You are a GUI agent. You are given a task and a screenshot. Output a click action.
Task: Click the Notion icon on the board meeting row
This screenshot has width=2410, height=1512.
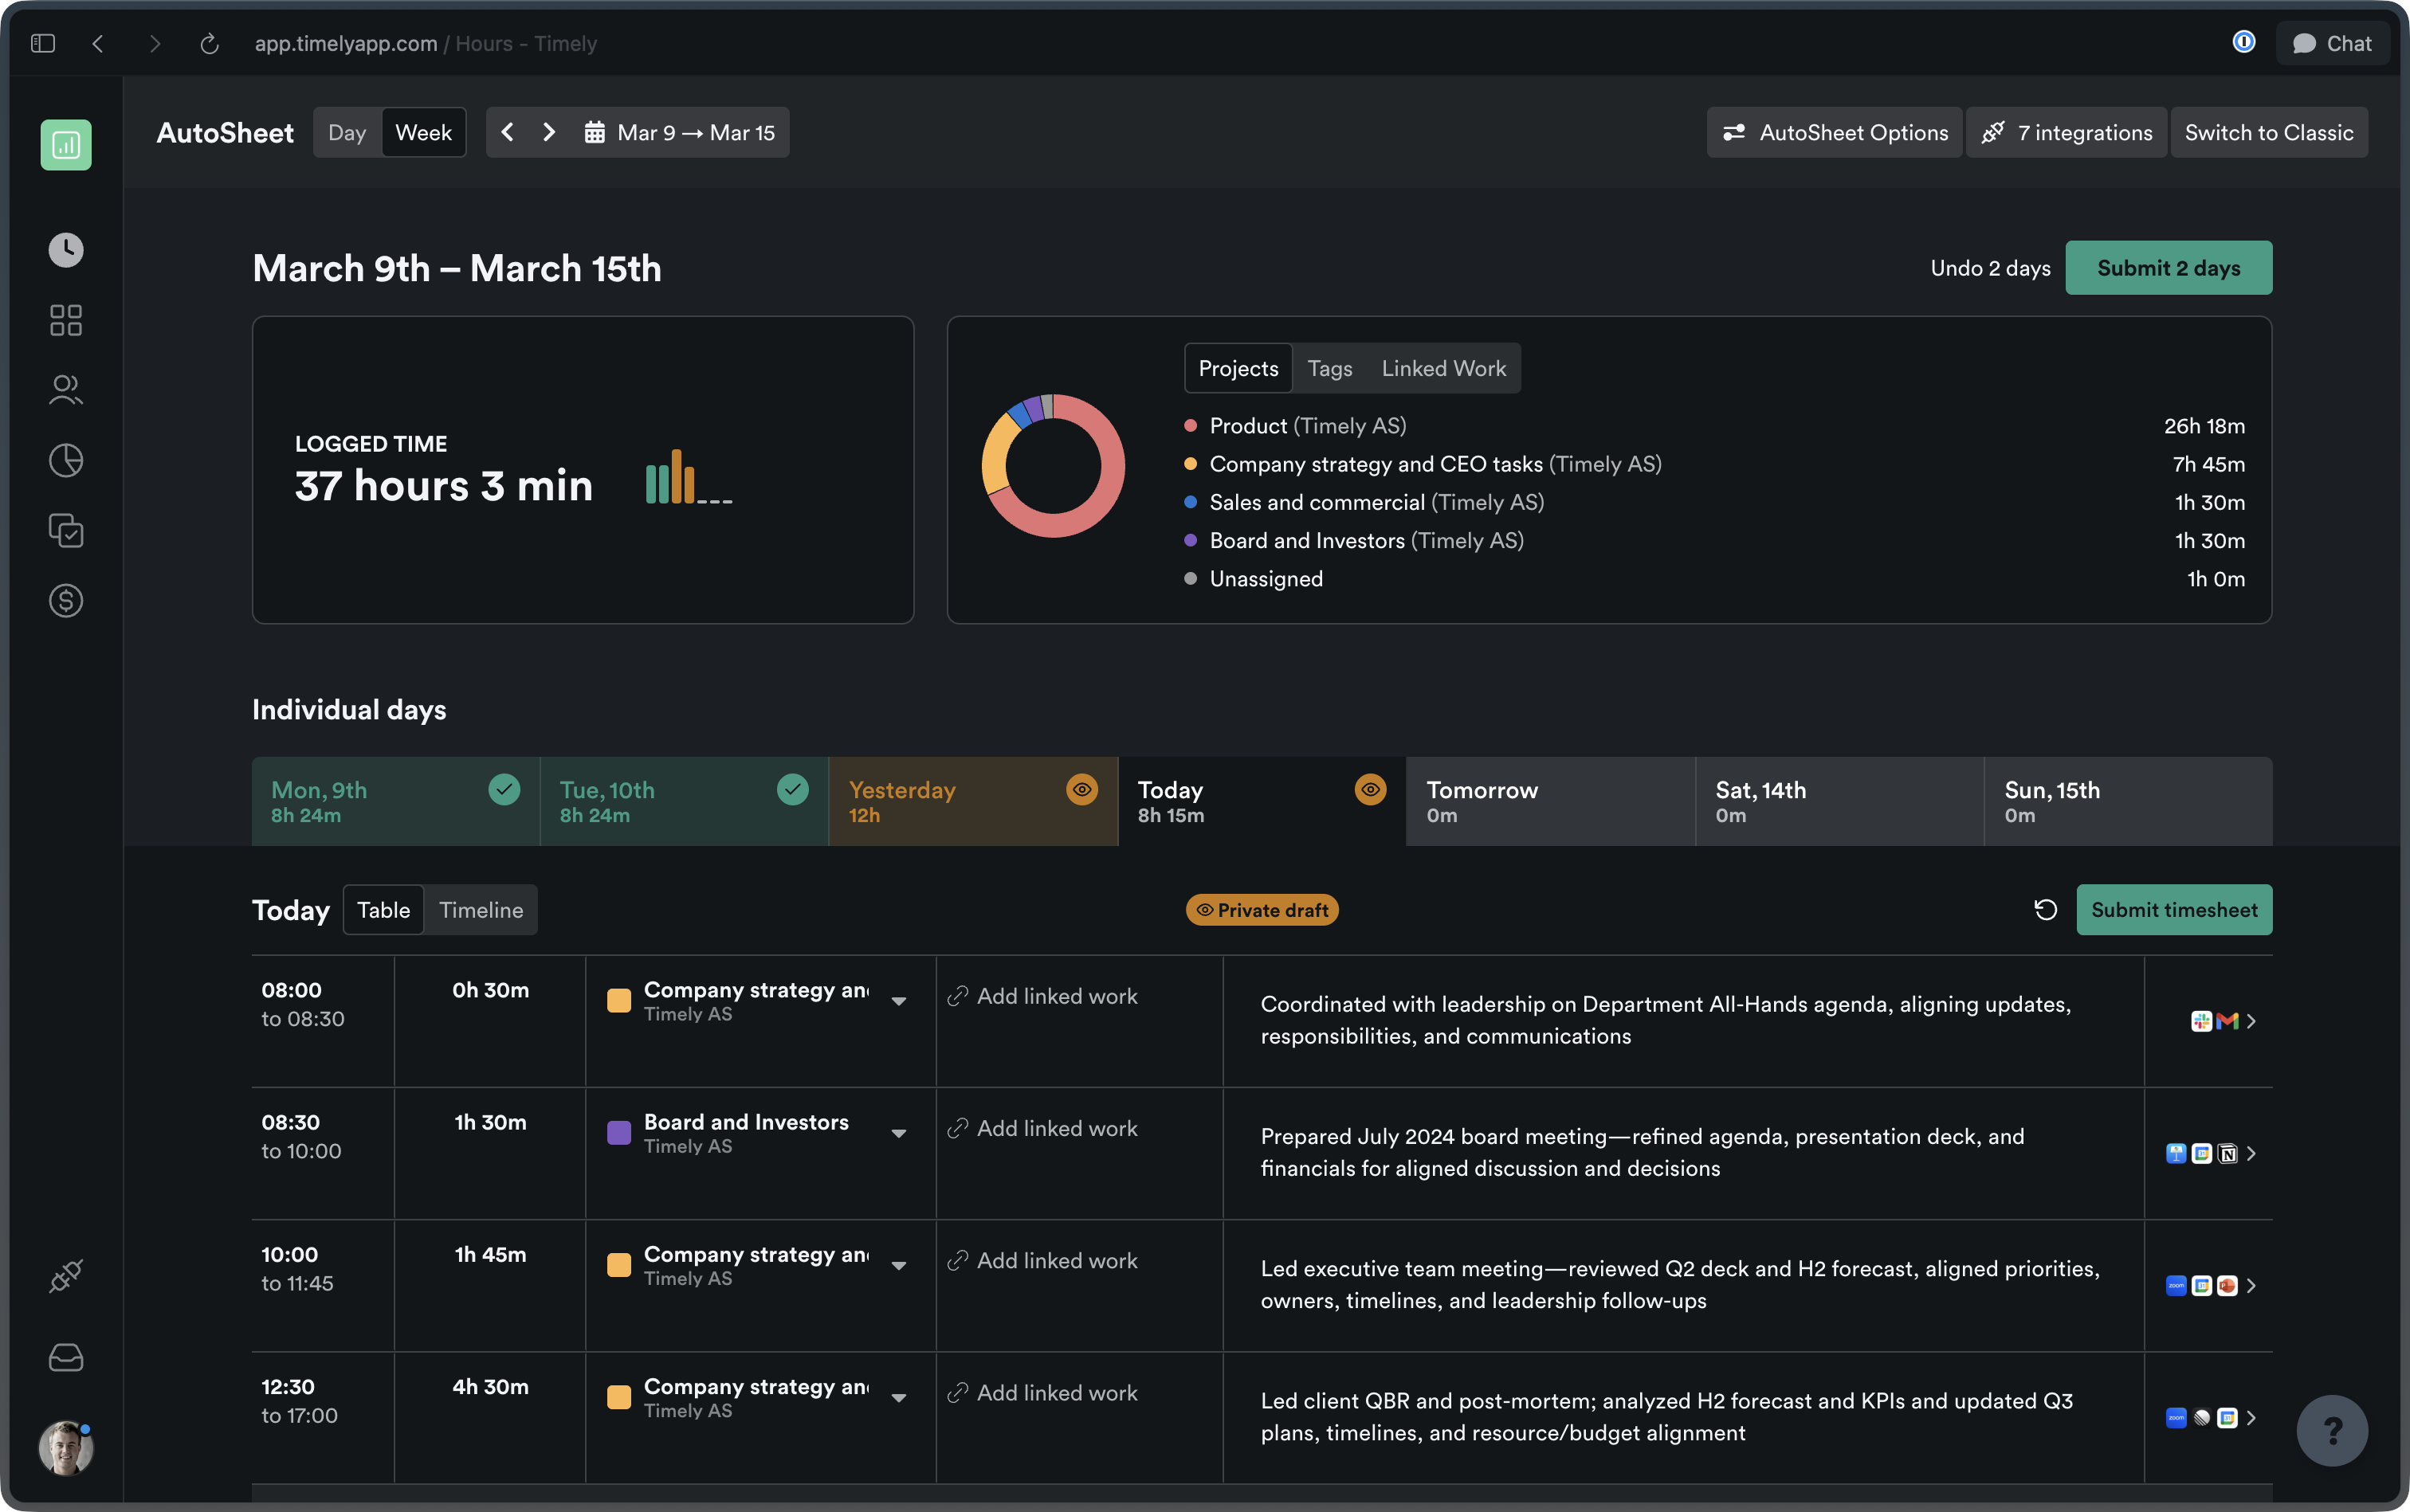[x=2227, y=1153]
